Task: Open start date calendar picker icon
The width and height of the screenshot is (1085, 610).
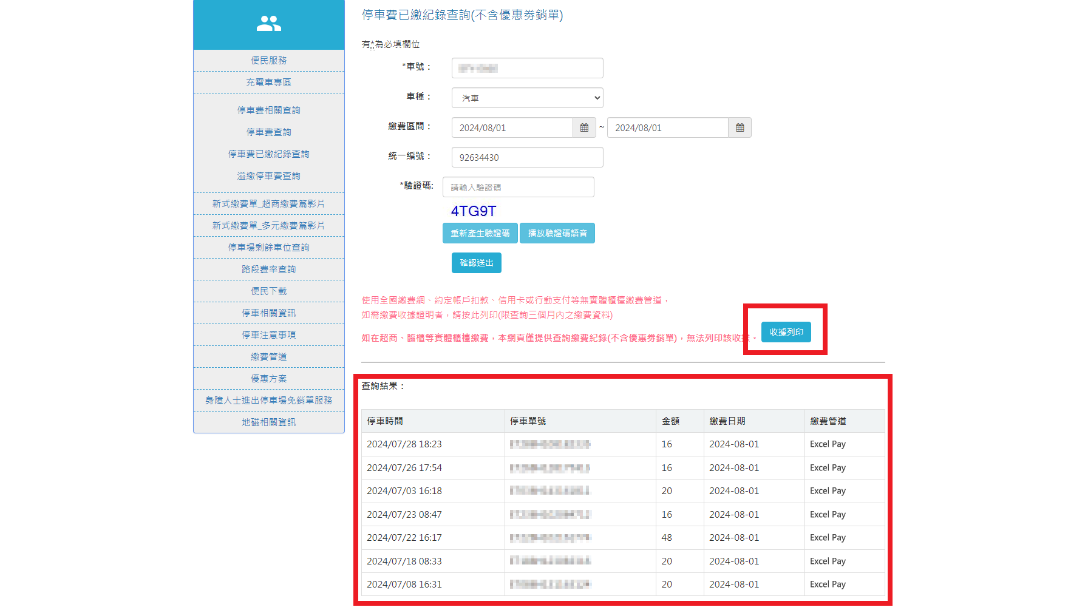Action: pos(584,127)
